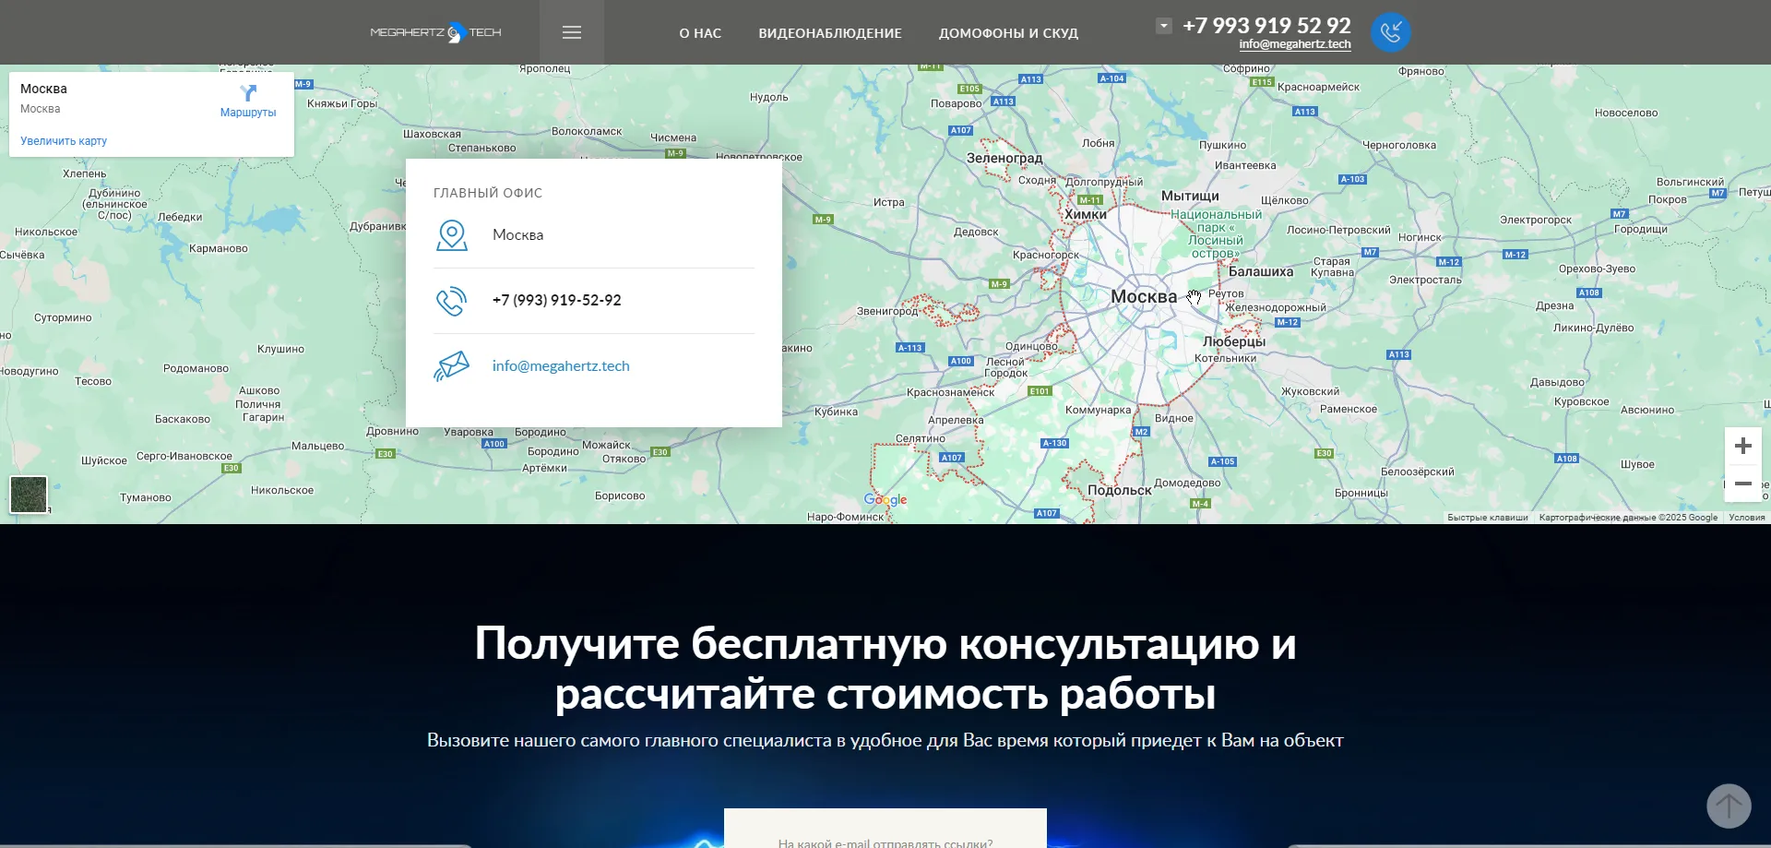Click Быстрые клавиши on map footer
1771x848 pixels.
1487,518
